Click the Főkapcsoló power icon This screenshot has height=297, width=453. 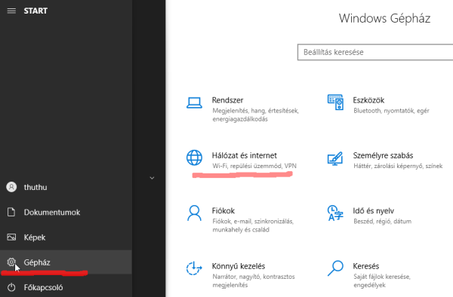click(x=11, y=287)
